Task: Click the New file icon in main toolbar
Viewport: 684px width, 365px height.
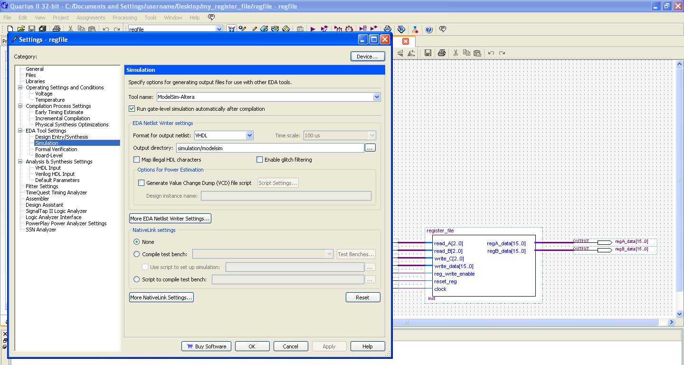Action: 9,29
